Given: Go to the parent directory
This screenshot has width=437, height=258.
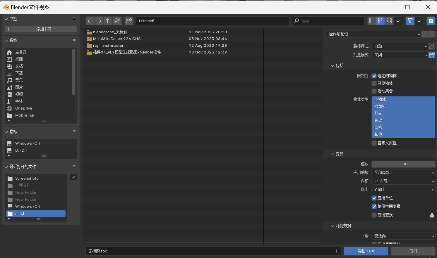Looking at the screenshot, I should tap(108, 21).
